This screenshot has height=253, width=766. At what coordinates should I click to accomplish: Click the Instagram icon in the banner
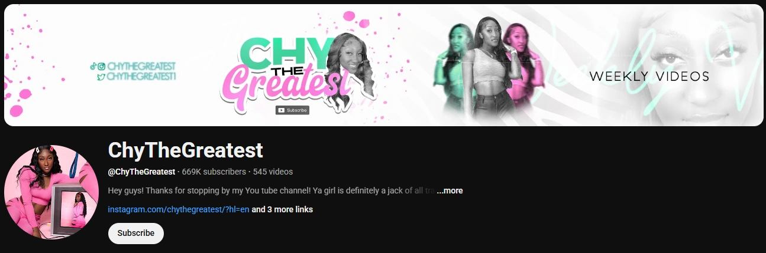click(102, 67)
